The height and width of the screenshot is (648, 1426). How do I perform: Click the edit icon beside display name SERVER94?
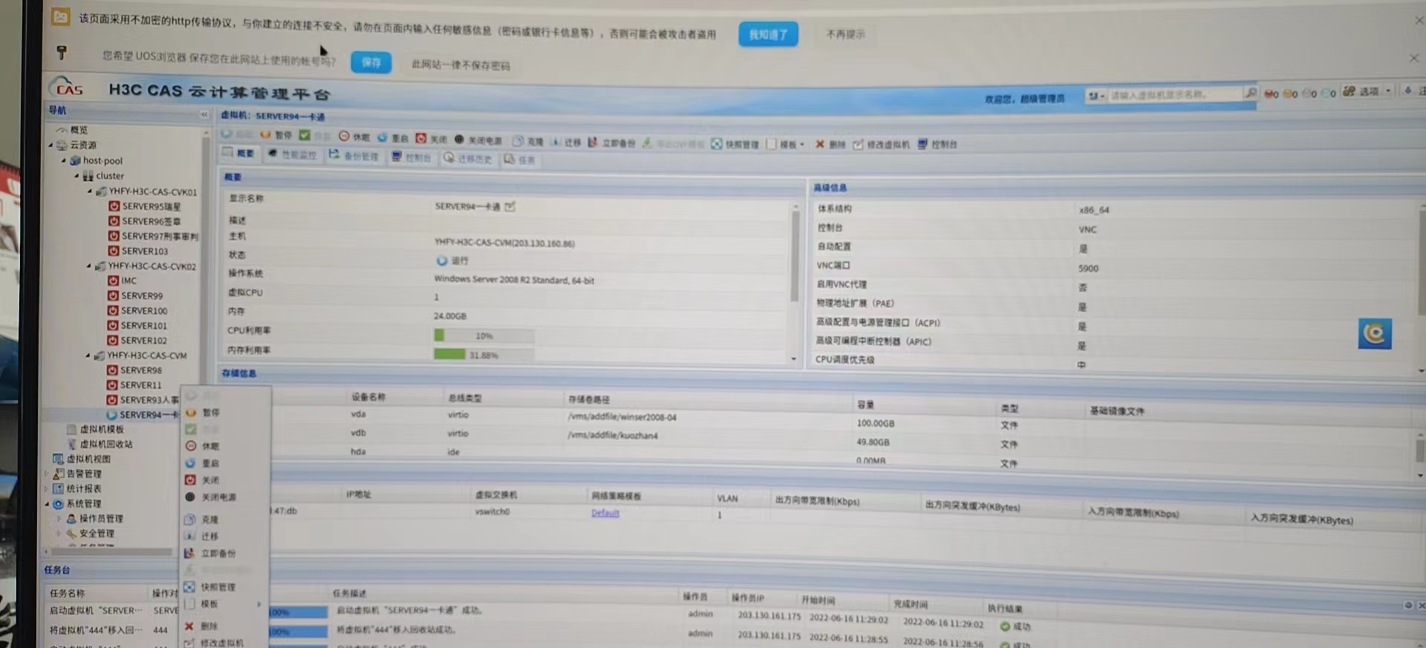coord(509,206)
